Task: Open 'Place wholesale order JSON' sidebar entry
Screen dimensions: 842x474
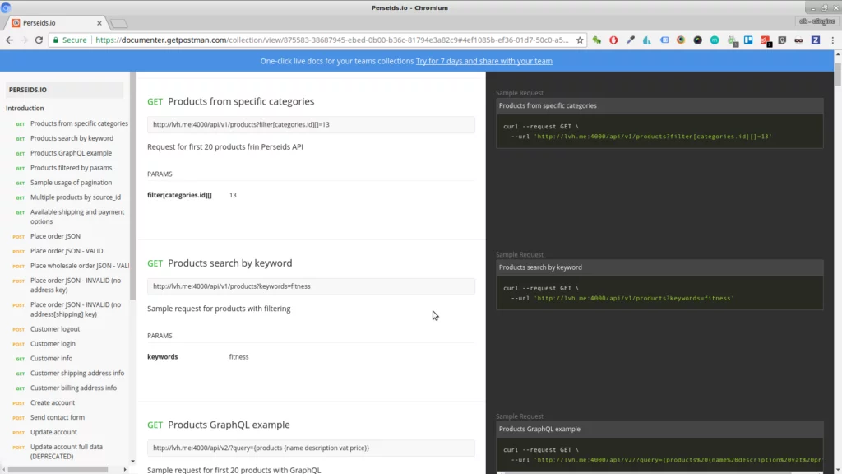Action: tap(80, 266)
